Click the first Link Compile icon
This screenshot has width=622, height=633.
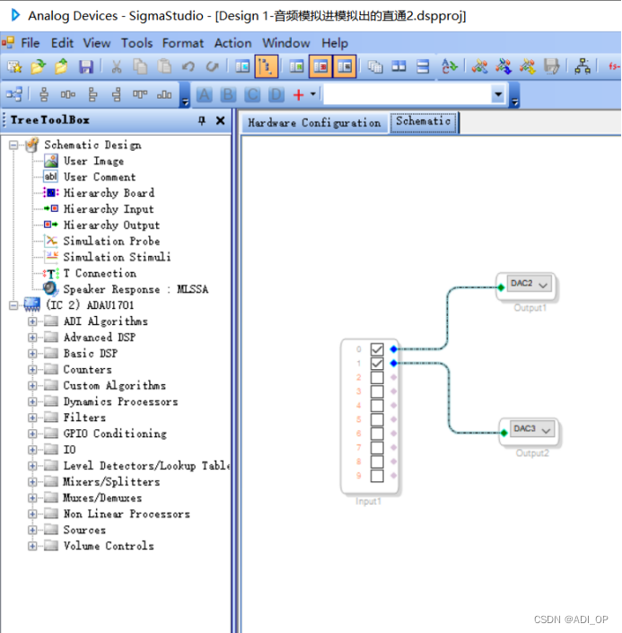(x=479, y=66)
